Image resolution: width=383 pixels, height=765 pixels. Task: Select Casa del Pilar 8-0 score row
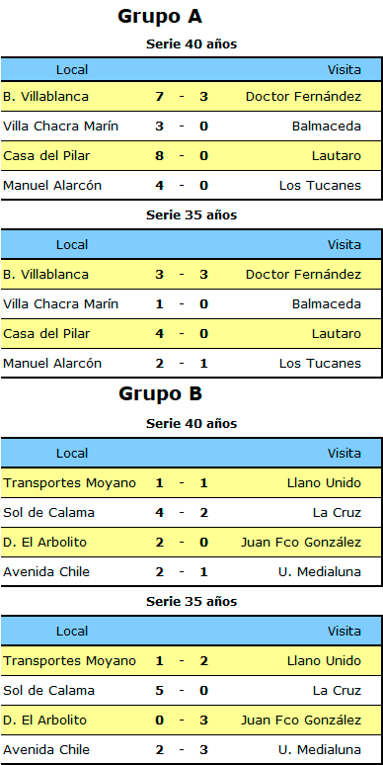tap(191, 155)
